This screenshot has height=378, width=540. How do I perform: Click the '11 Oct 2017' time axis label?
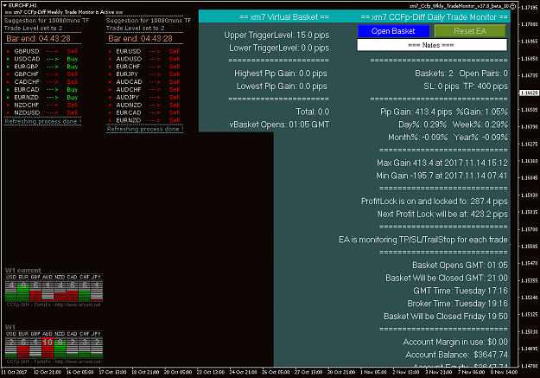tap(14, 372)
